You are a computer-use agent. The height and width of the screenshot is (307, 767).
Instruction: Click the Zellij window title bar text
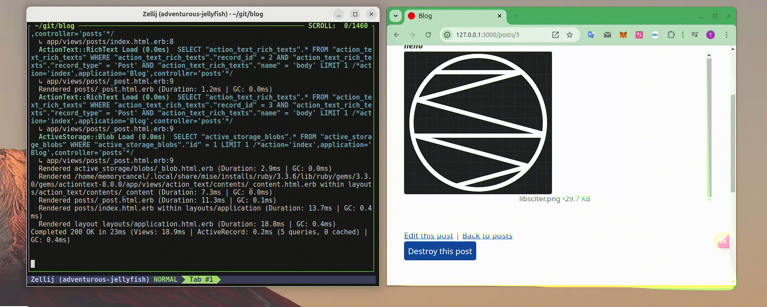pos(203,14)
